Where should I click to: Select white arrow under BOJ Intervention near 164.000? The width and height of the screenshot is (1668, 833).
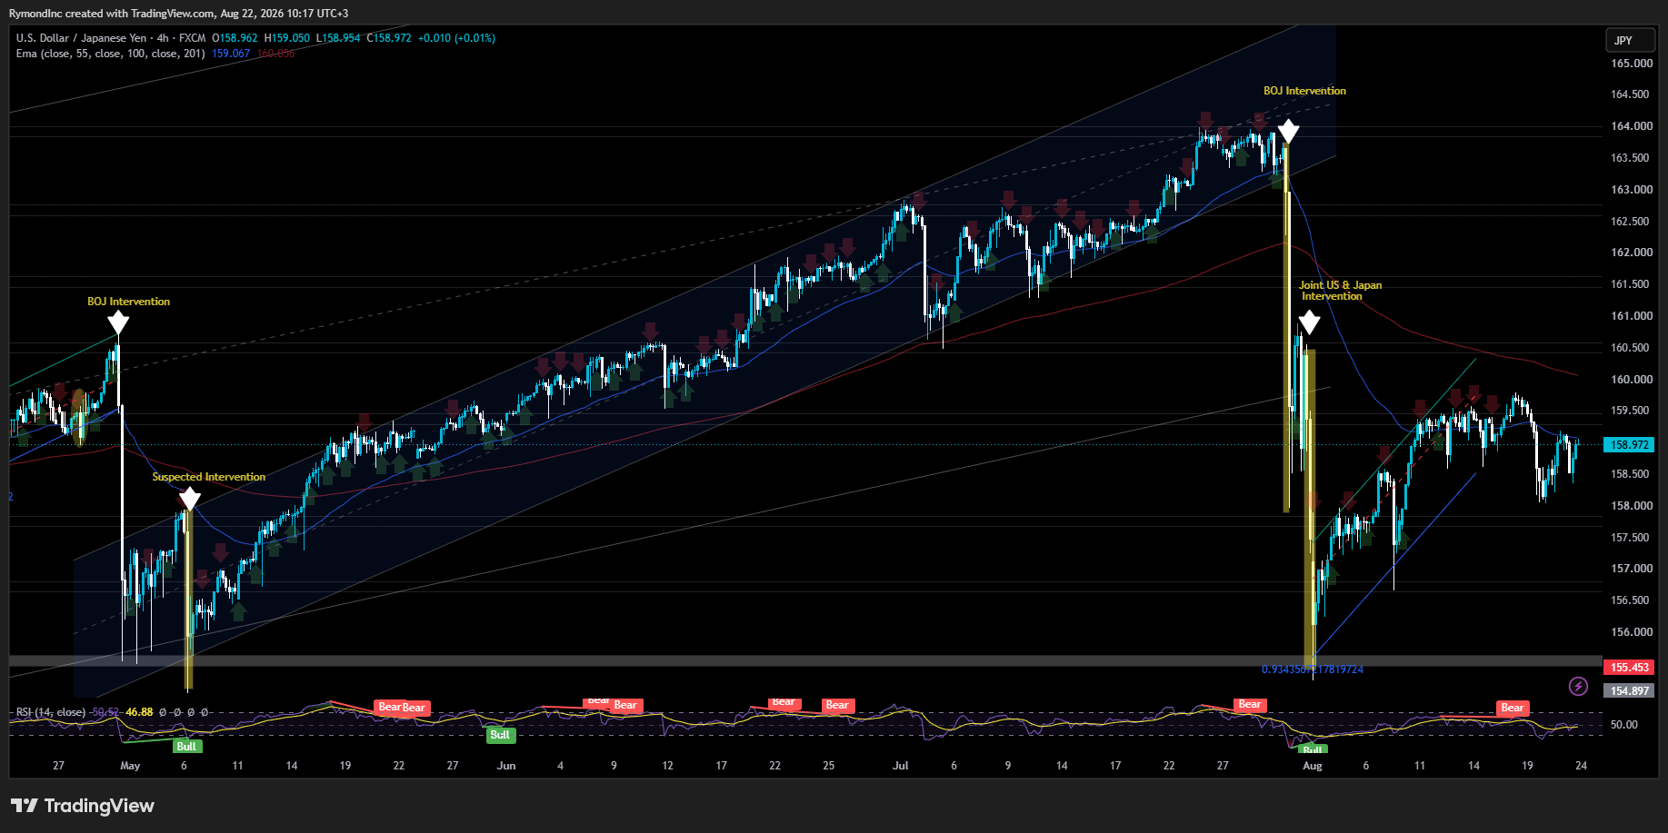[1288, 132]
